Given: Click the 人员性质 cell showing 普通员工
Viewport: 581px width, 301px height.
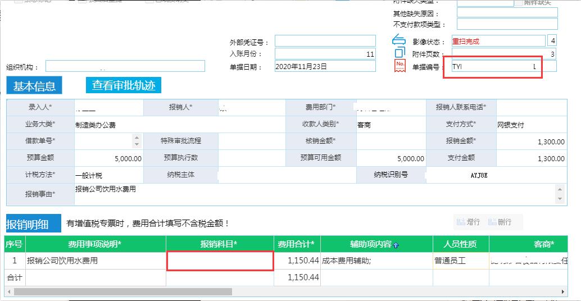Looking at the screenshot, I should click(461, 261).
